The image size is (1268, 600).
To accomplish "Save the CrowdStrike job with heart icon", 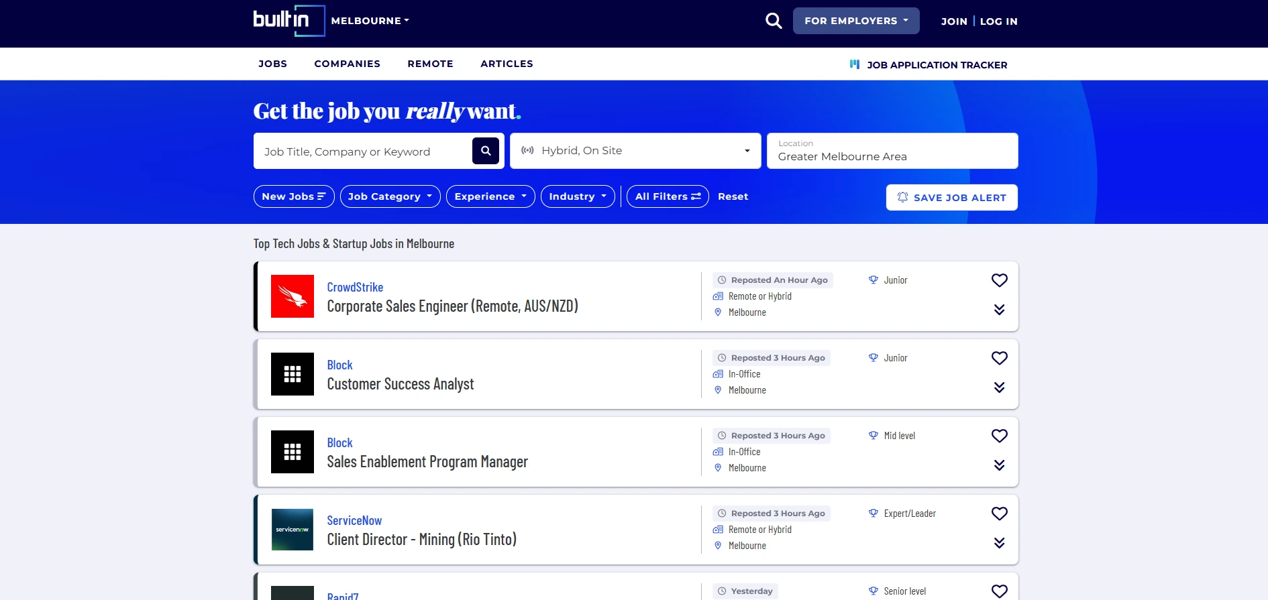I will point(999,280).
